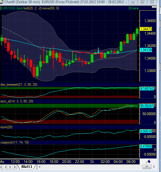Click the Mo day marker on time axis
The image size is (161, 172).
pos(2,161)
